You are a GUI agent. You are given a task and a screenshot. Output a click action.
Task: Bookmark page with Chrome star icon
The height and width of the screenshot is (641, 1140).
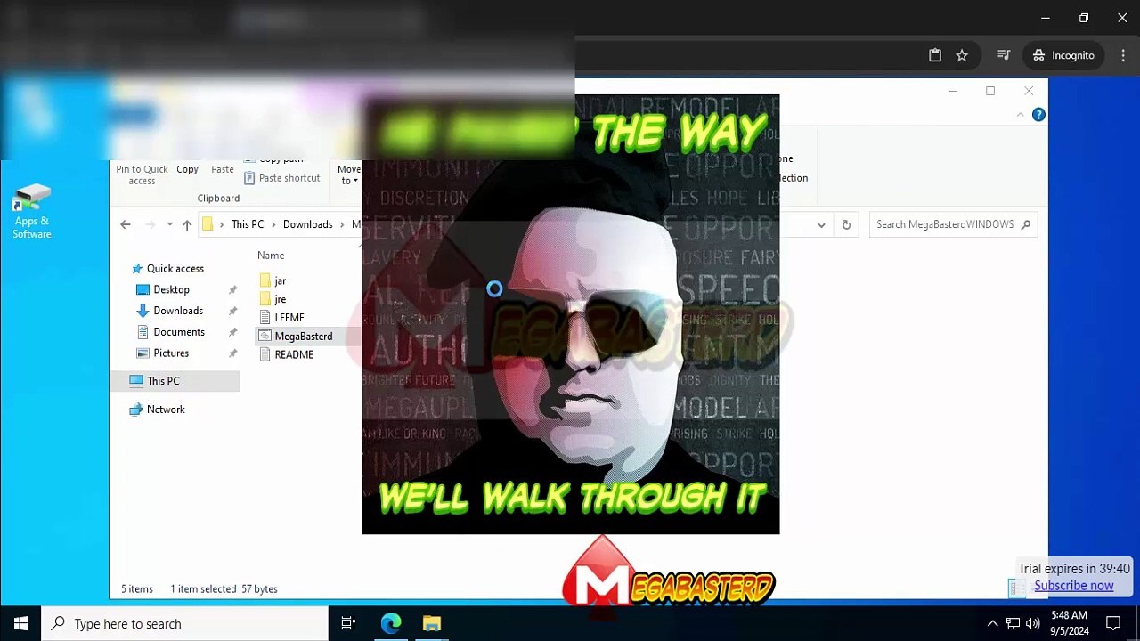(x=962, y=55)
